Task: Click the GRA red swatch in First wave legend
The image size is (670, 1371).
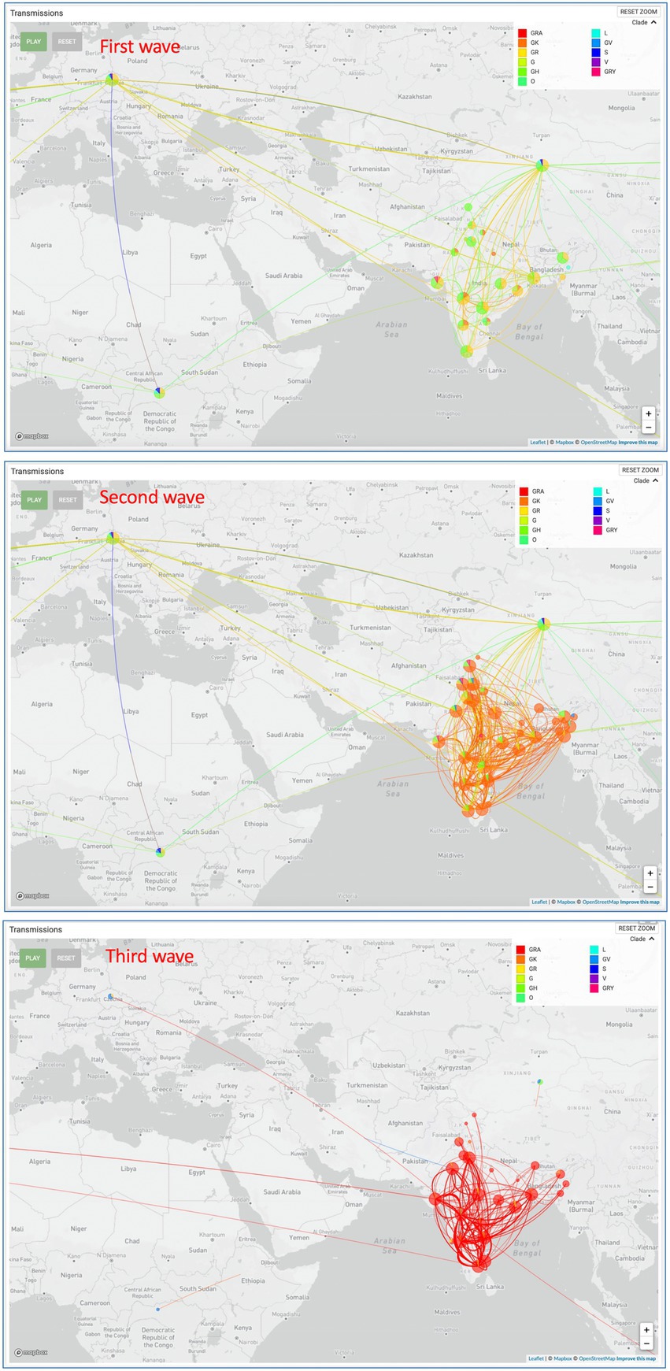Action: pyautogui.click(x=522, y=33)
